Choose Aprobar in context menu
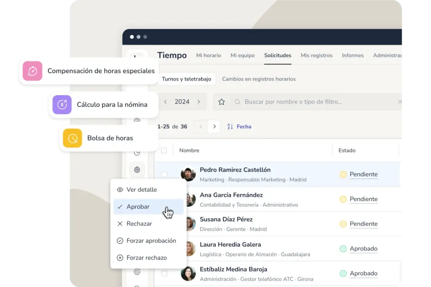Image resolution: width=431 pixels, height=287 pixels. point(149,207)
